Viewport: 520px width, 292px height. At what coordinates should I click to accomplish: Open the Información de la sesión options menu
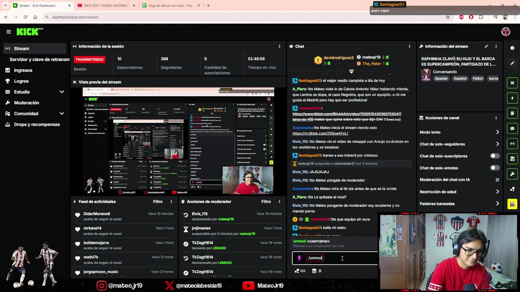pos(279,46)
